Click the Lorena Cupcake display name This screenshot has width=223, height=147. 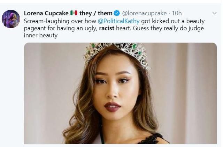46,13
